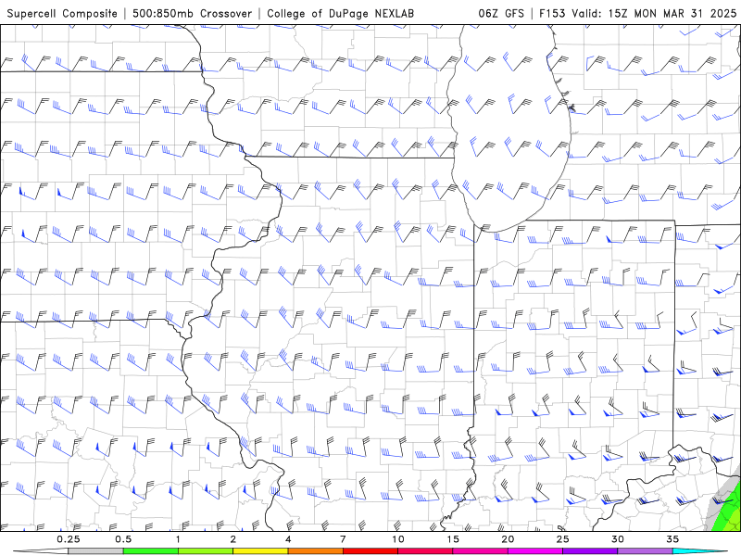Click the 0.25 scale value label

coord(69,539)
